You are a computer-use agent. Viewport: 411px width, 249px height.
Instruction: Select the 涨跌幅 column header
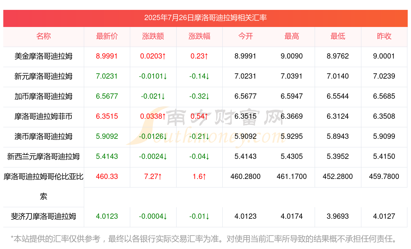(199, 36)
